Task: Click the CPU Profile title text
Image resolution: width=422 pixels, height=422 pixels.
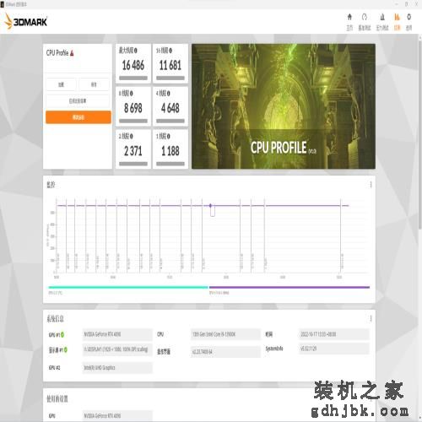Action: 57,53
